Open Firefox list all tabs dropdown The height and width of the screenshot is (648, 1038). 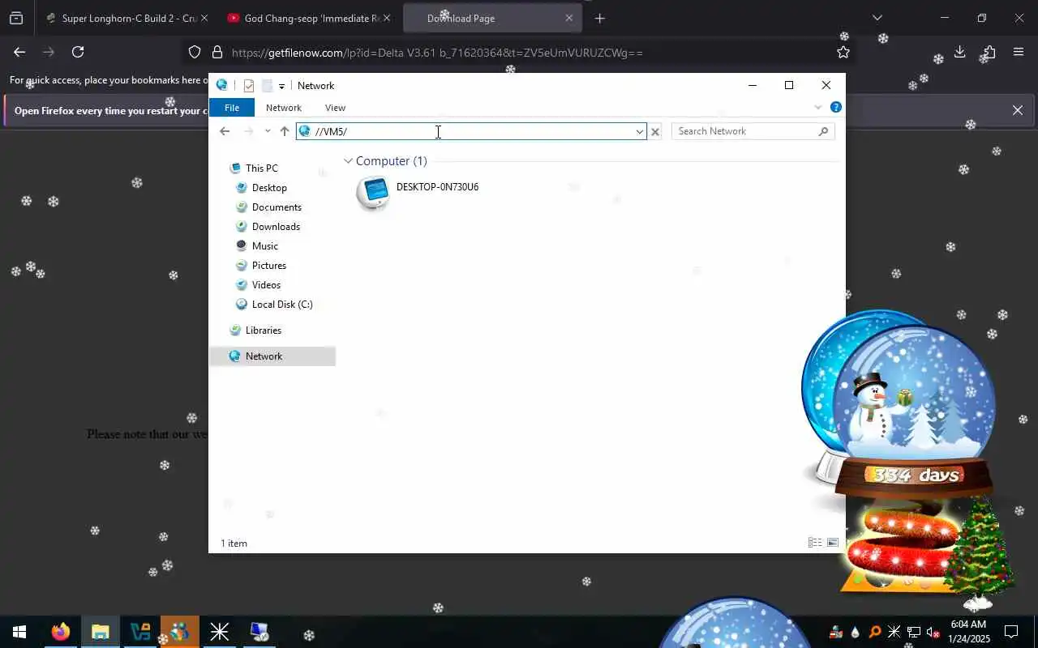tap(877, 18)
